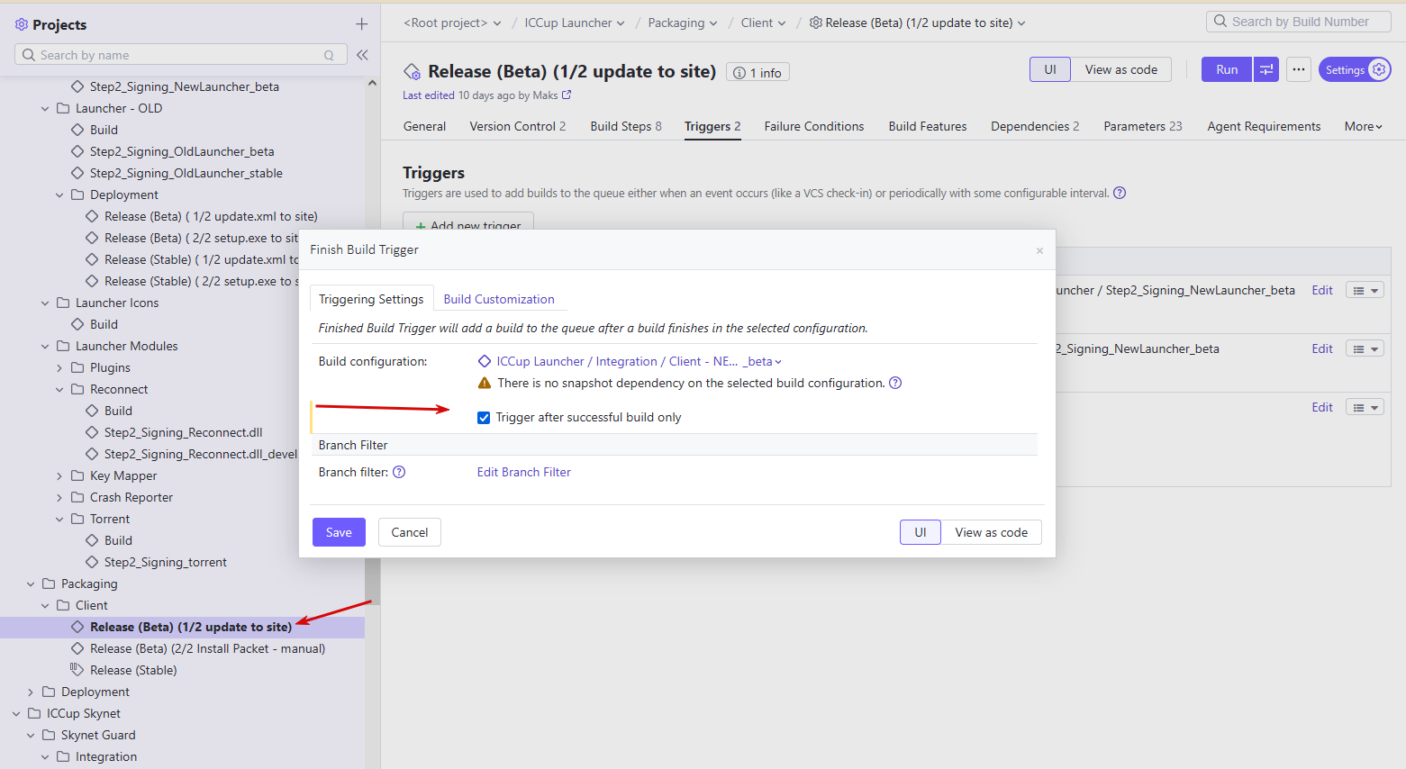Cancel the trigger dialog
This screenshot has height=769, width=1406.
(410, 532)
